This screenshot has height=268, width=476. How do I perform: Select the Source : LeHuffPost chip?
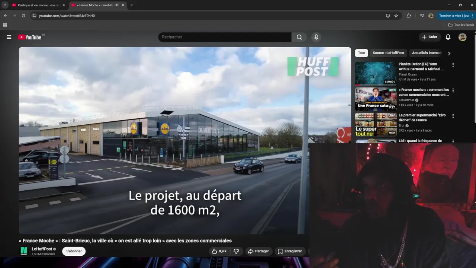point(388,53)
